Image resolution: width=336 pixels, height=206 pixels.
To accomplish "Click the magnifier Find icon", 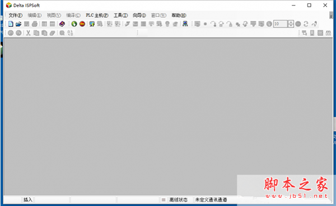I will click(62, 33).
